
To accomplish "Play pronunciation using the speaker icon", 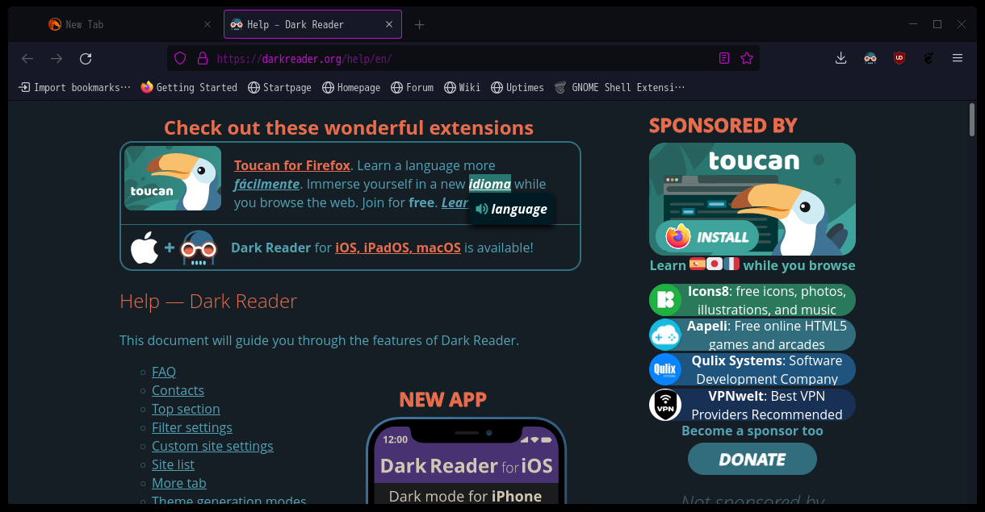I will pyautogui.click(x=482, y=210).
